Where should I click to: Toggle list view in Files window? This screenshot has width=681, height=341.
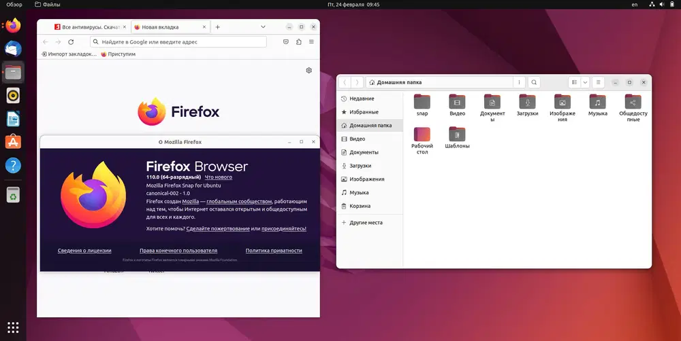574,82
